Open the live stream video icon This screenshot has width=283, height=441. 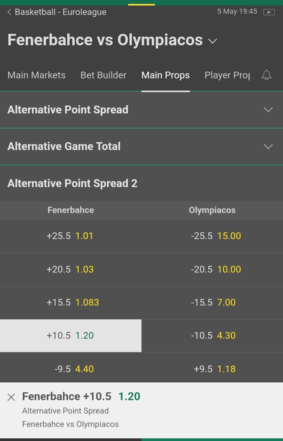point(269,12)
